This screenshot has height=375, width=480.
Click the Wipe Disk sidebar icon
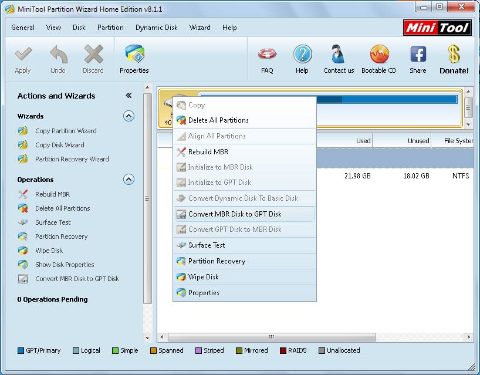[x=23, y=251]
